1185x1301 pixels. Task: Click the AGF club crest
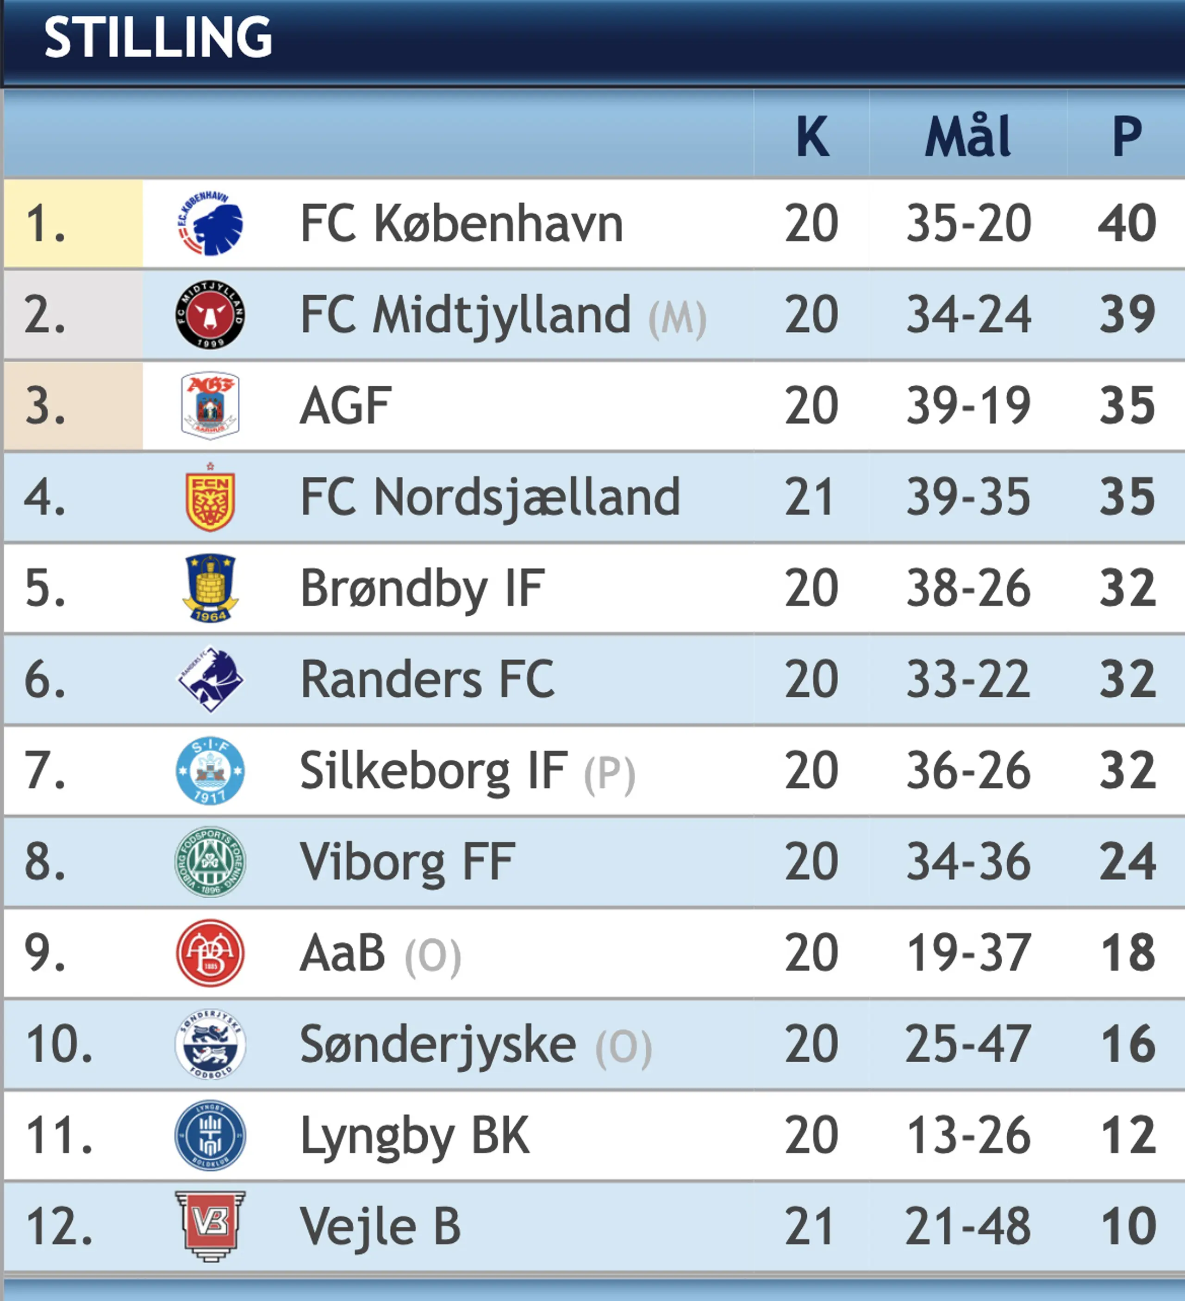[x=210, y=405]
